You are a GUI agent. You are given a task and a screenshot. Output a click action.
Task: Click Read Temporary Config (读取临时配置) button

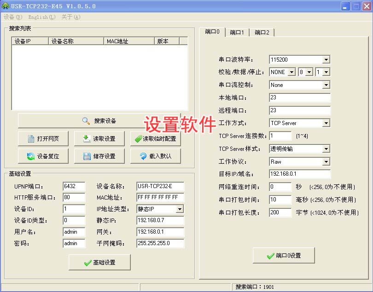tap(155, 139)
